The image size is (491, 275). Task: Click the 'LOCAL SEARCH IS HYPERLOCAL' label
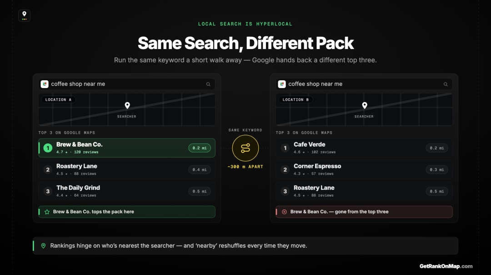click(x=245, y=24)
